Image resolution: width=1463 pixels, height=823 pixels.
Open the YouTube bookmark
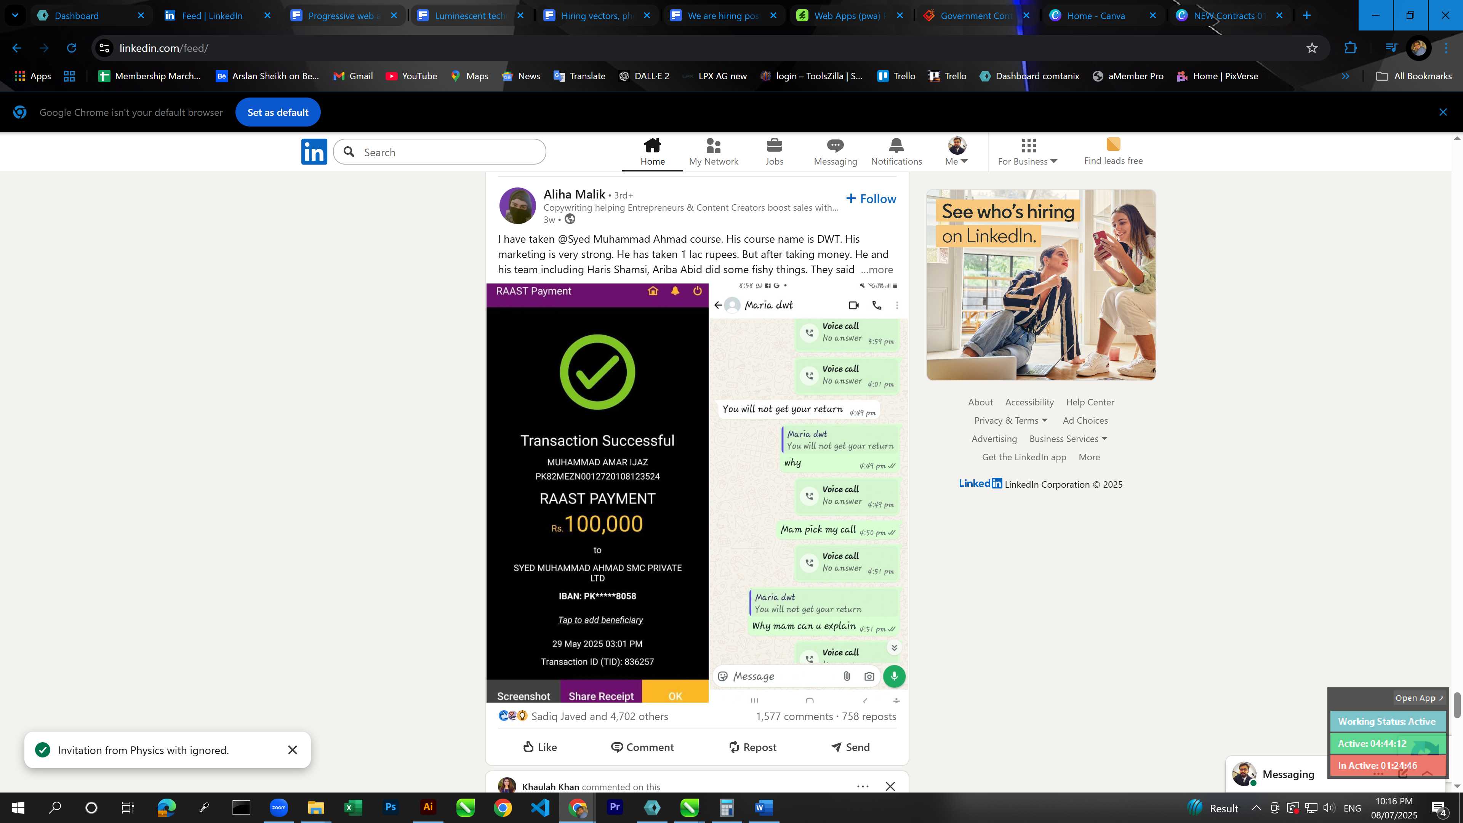point(411,76)
